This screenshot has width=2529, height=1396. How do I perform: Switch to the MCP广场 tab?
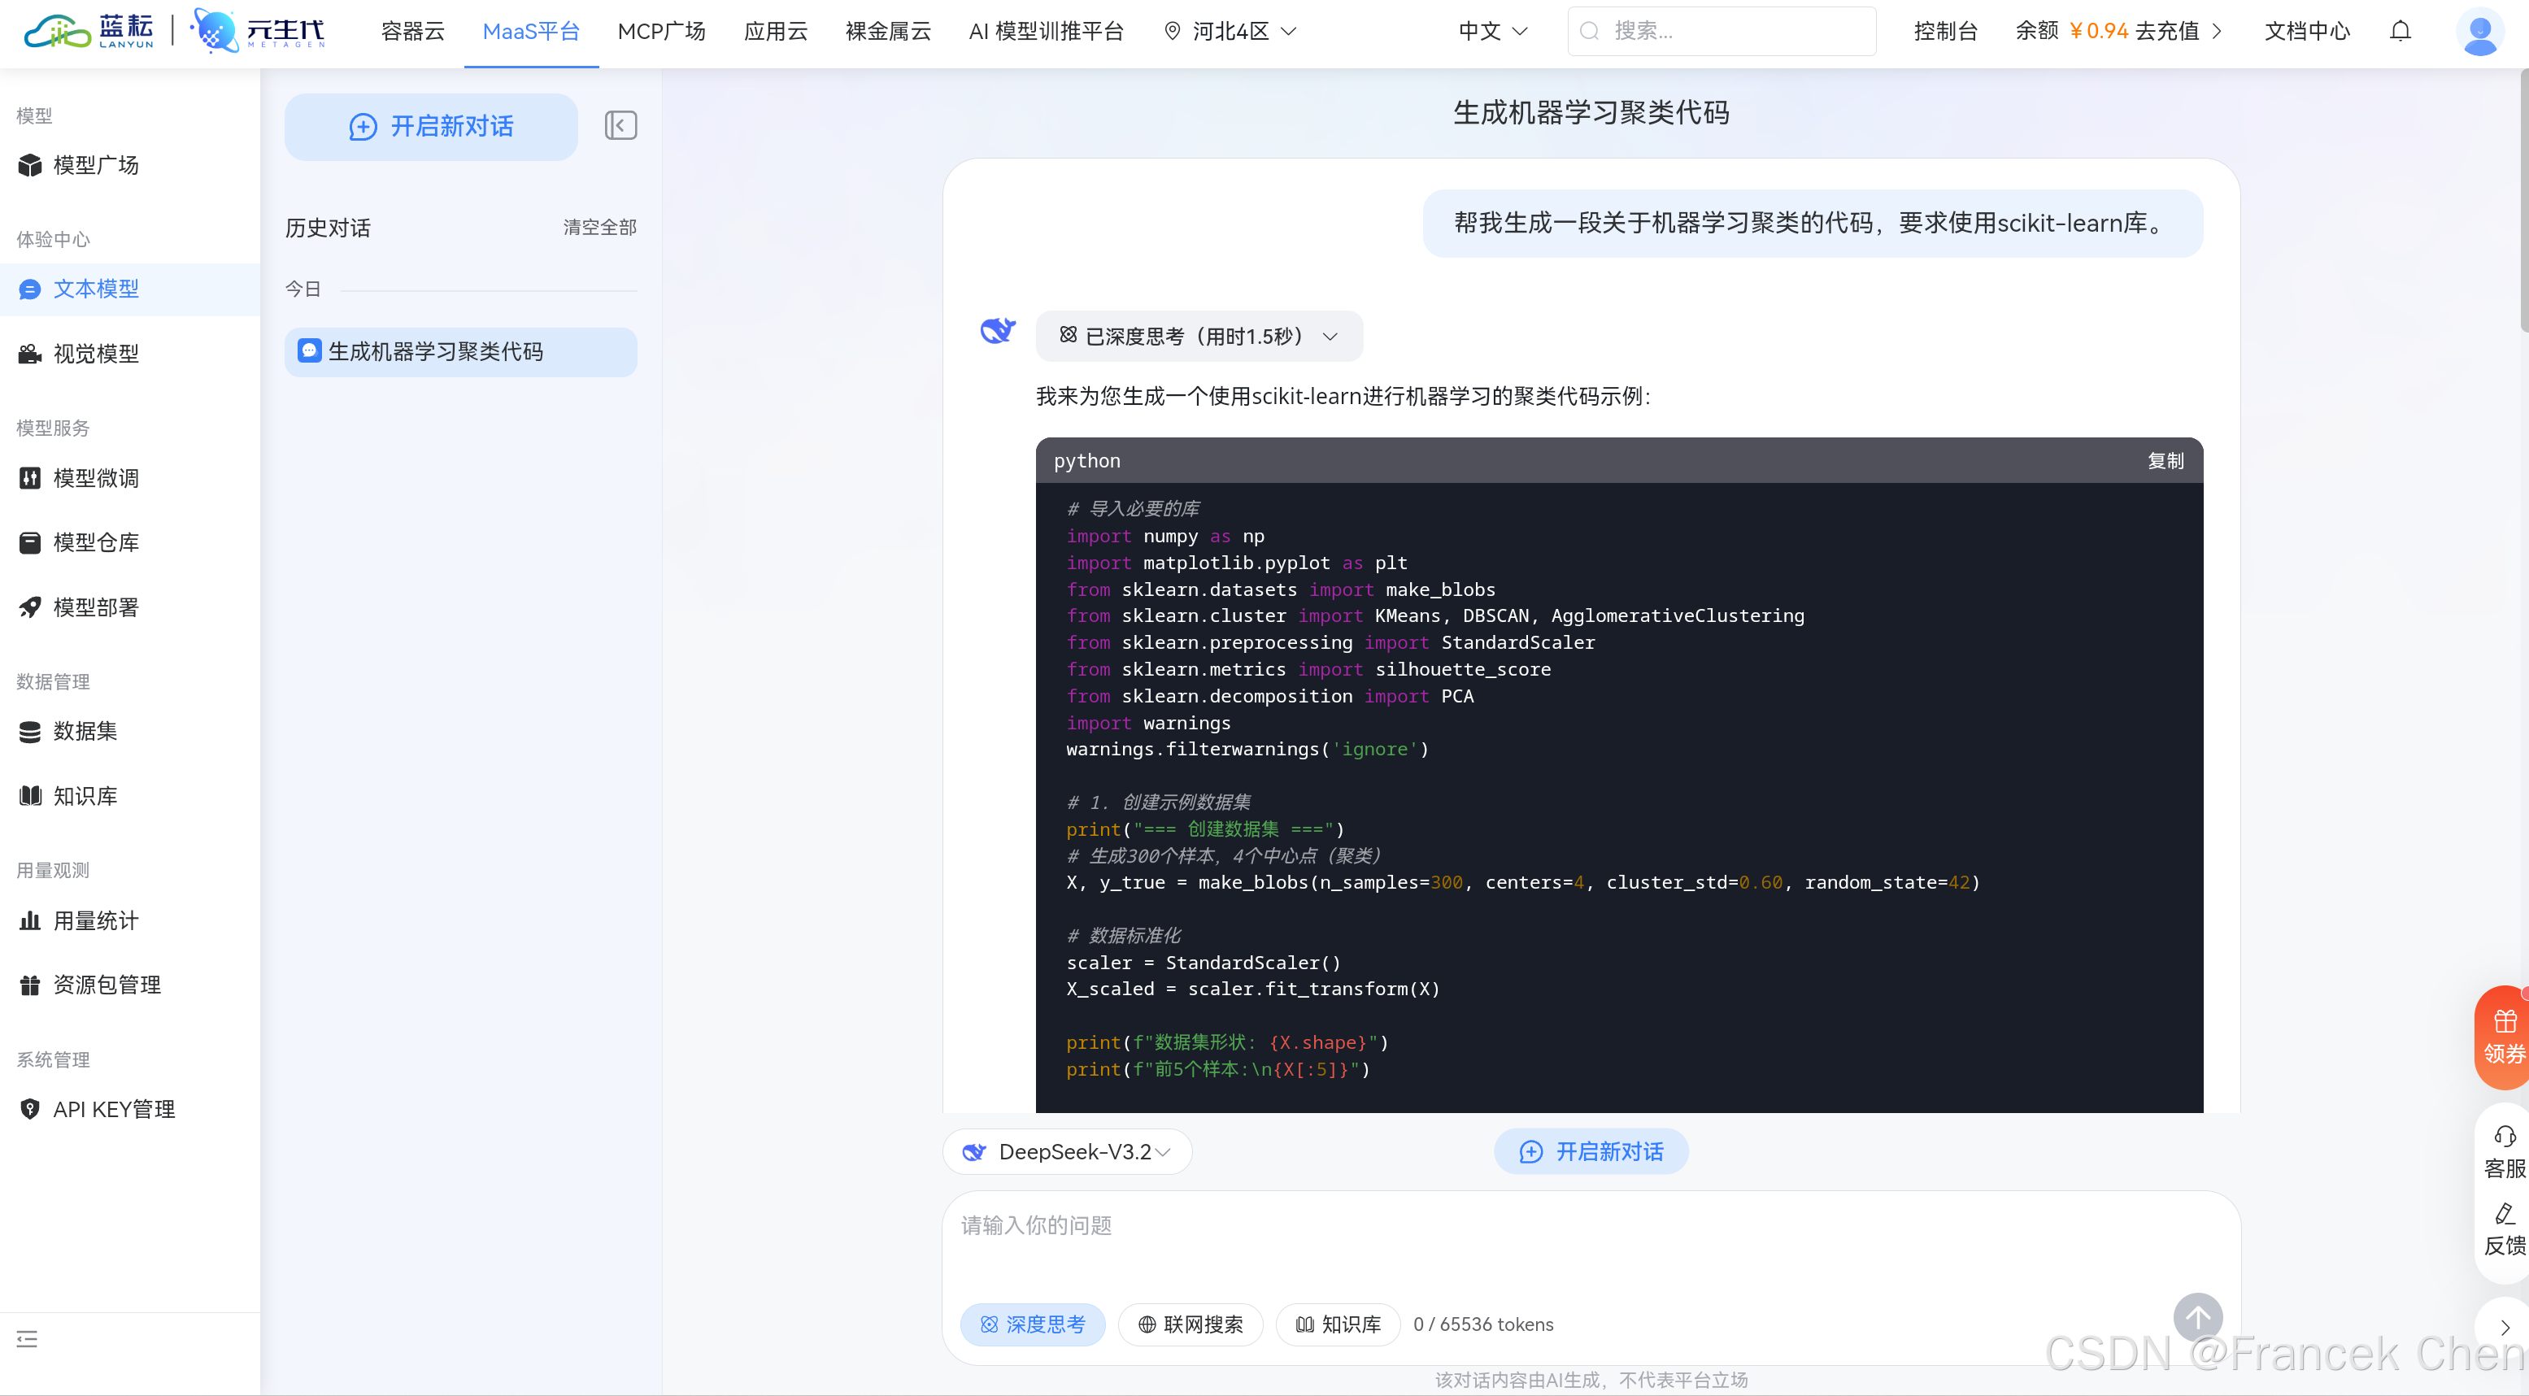pos(662,30)
